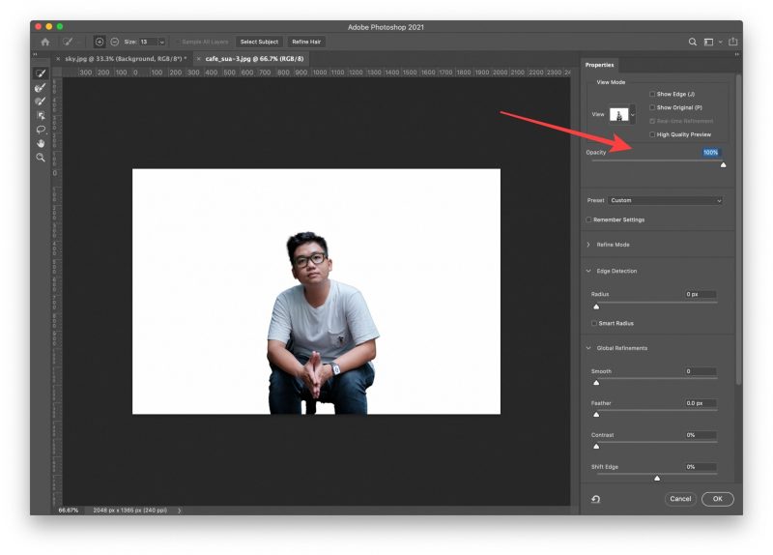Click the Refine Hair button
773x555 pixels.
click(x=306, y=42)
